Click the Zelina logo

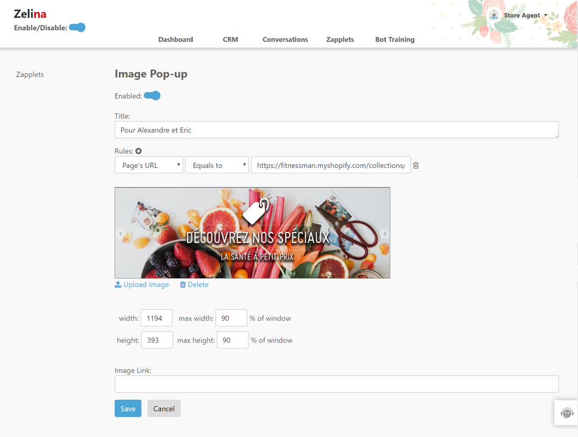point(30,14)
